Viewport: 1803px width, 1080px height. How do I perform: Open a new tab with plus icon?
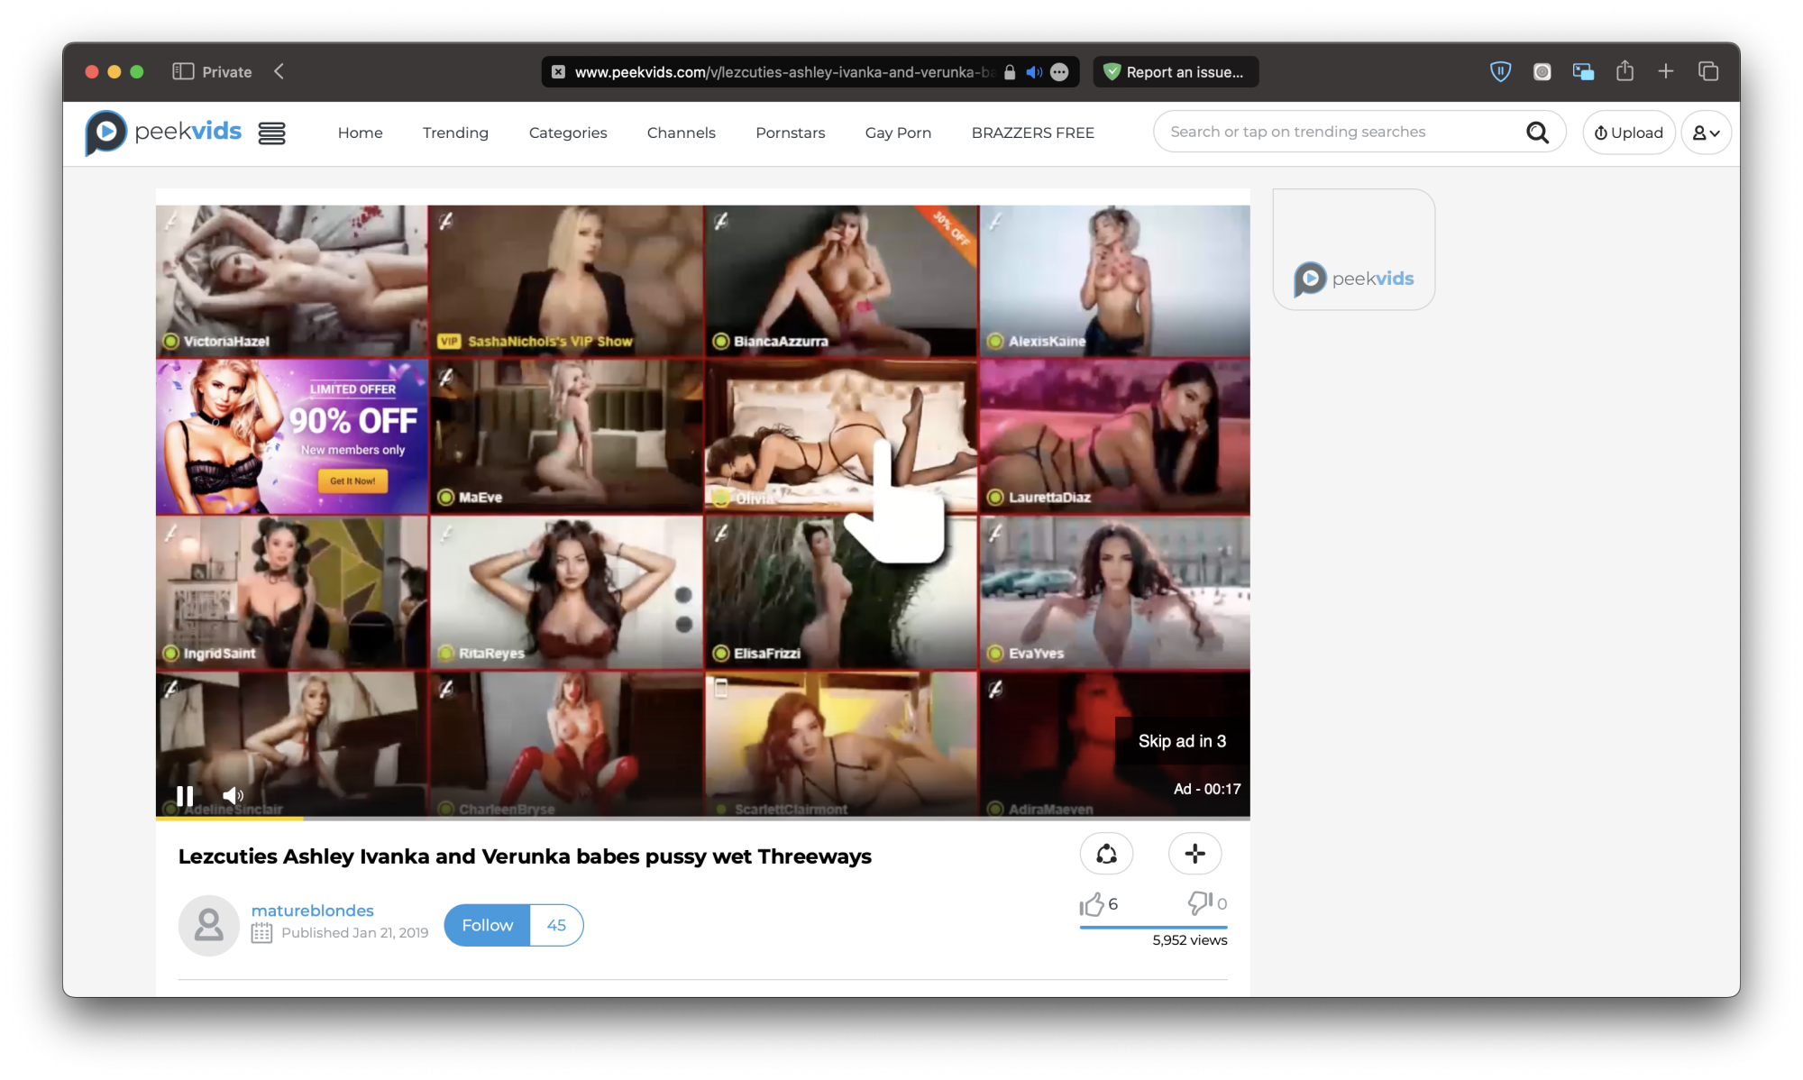tap(1666, 71)
